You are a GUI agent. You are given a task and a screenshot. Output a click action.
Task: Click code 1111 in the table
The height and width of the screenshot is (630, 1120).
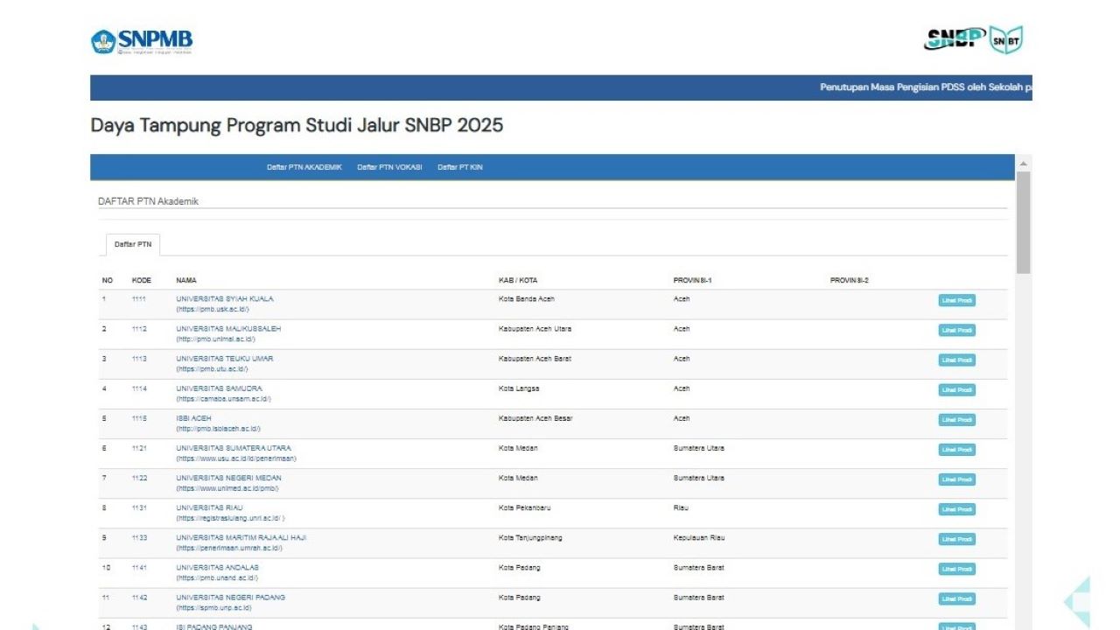tap(139, 299)
